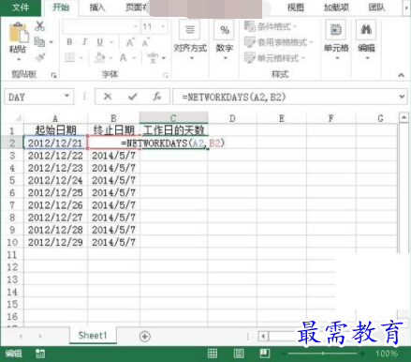
Task: Click the Format Painter brush icon
Action: (40, 57)
